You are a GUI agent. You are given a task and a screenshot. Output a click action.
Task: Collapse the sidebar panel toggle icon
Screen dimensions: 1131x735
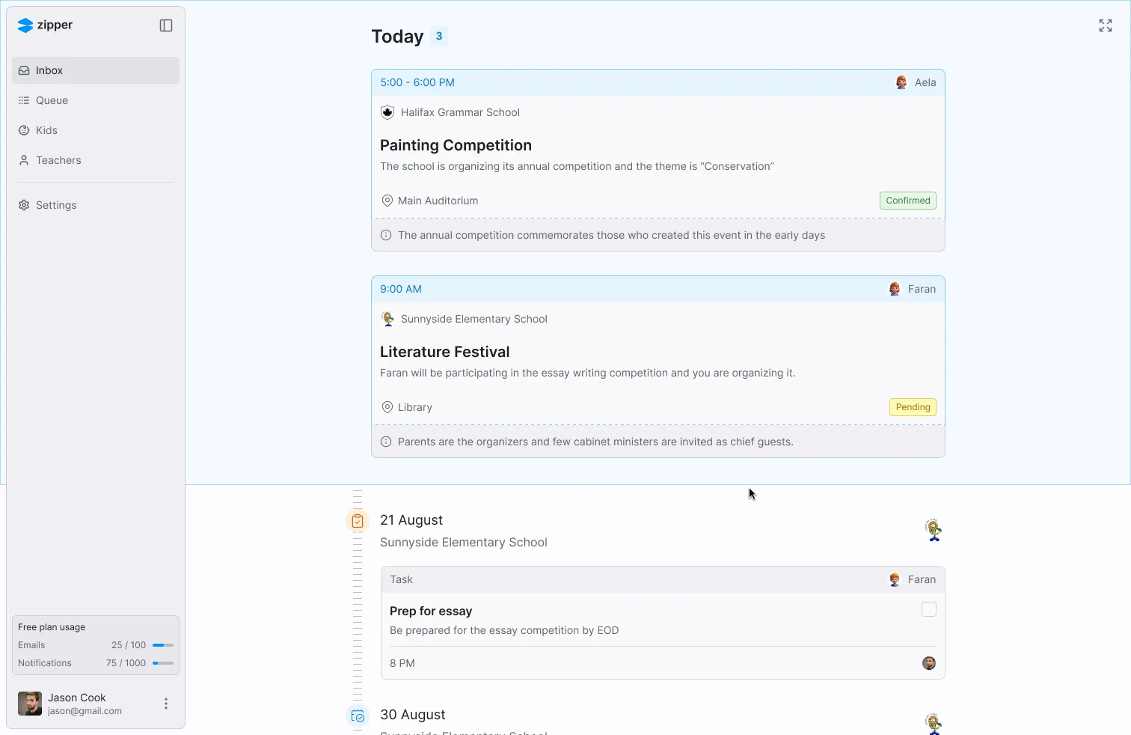[166, 25]
